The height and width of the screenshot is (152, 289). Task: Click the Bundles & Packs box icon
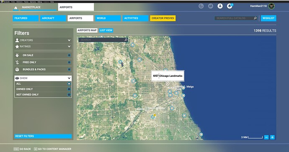pyautogui.click(x=17, y=69)
